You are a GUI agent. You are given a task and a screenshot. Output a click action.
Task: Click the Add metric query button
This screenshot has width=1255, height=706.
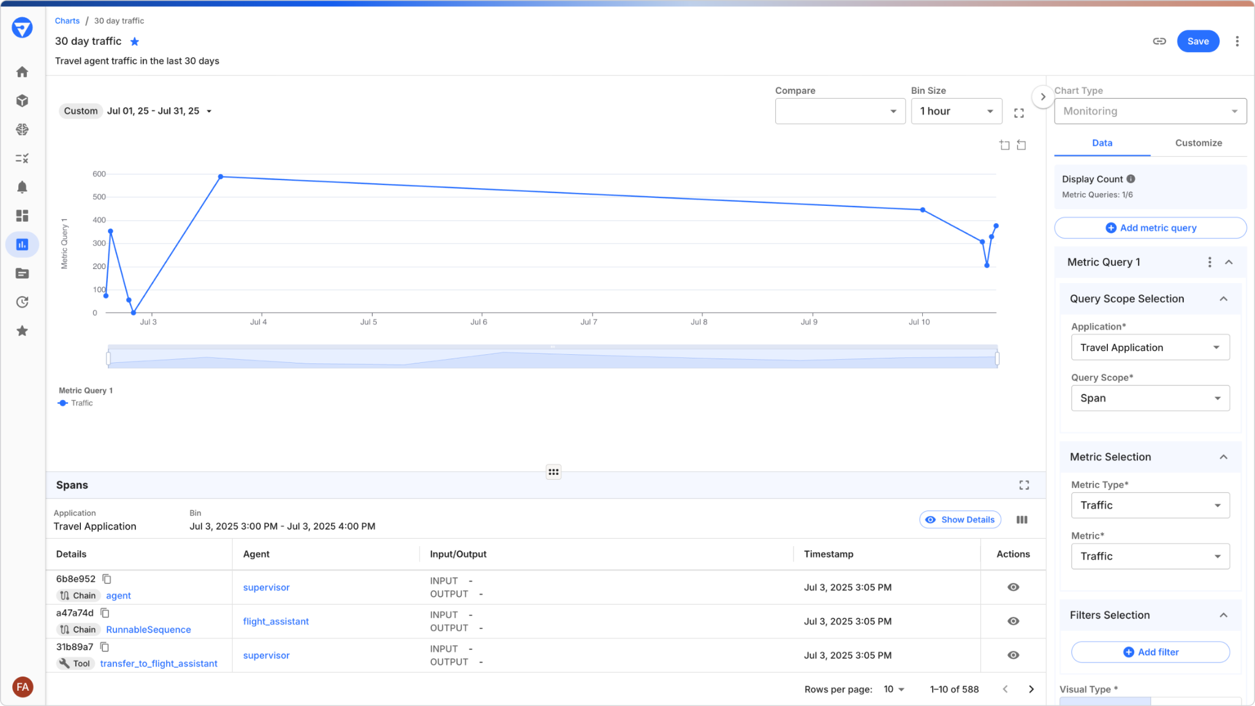(1150, 228)
